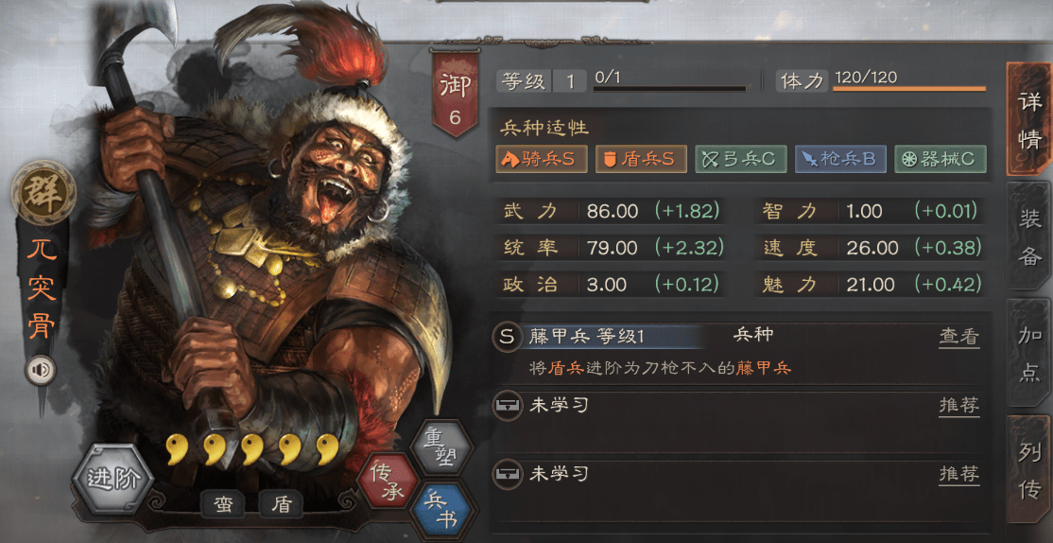Tap the 群 faction emblem

[43, 192]
